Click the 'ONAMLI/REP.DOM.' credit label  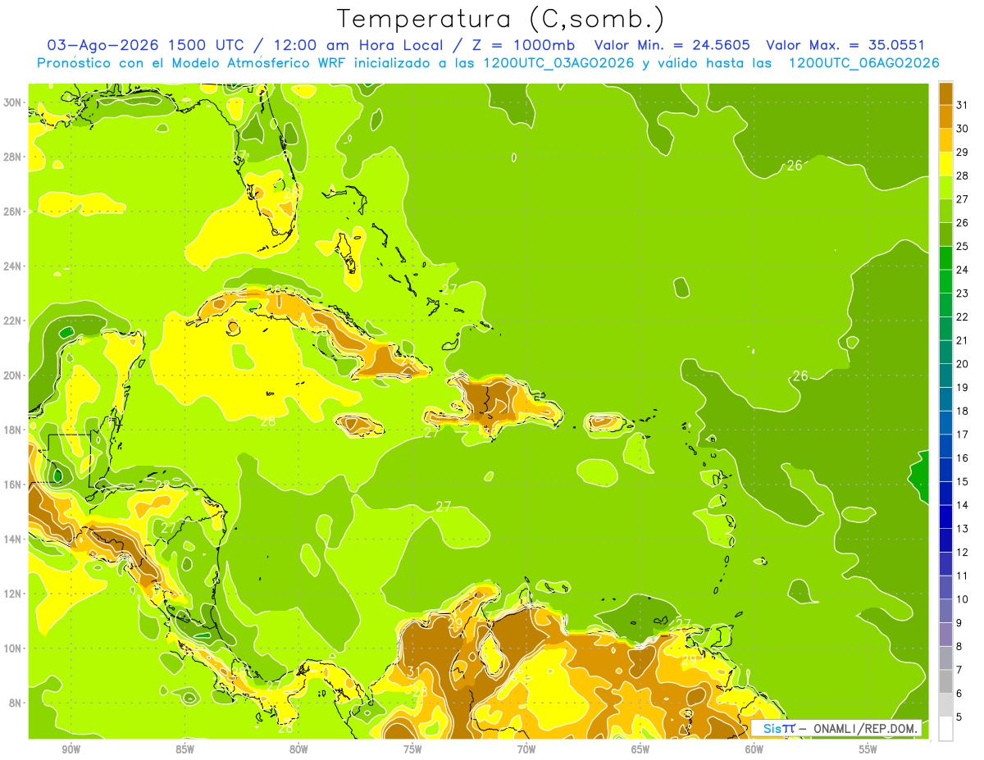(865, 729)
